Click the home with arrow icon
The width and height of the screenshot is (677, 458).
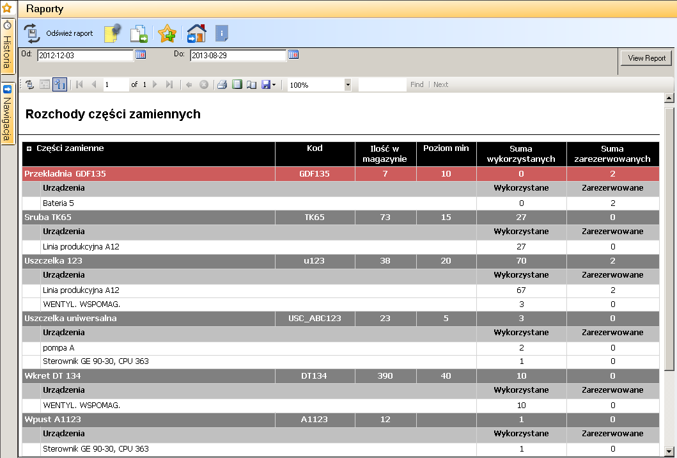(196, 33)
